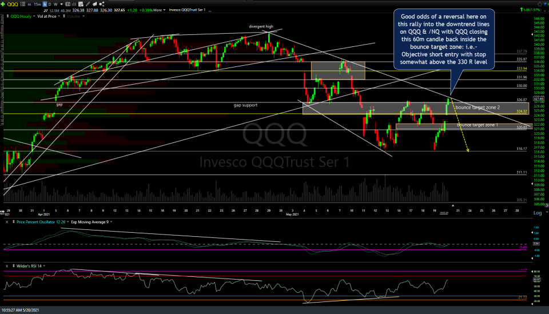
Task: Switch to the minute (m) timeframe
Action: (x=29, y=5)
